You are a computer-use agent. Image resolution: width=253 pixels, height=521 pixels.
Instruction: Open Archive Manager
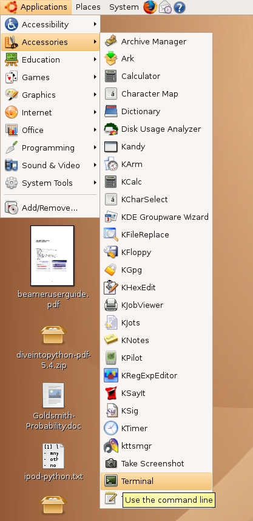[156, 41]
